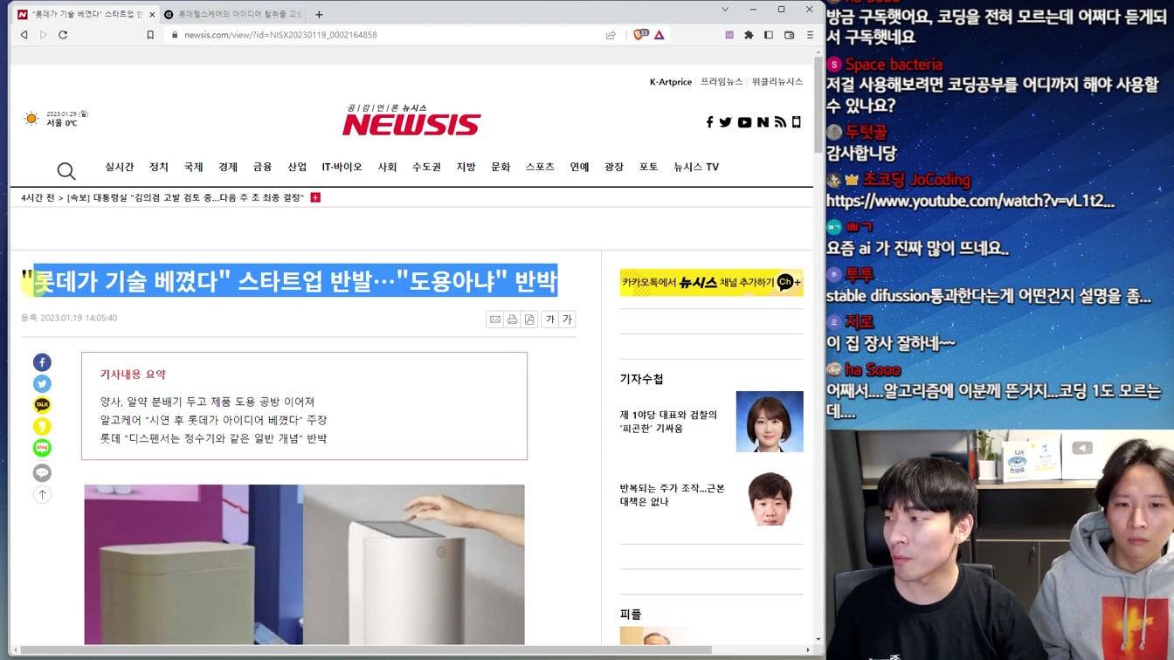The image size is (1174, 660).
Task: Open the comments speech-bubble side icon
Action: click(x=42, y=473)
